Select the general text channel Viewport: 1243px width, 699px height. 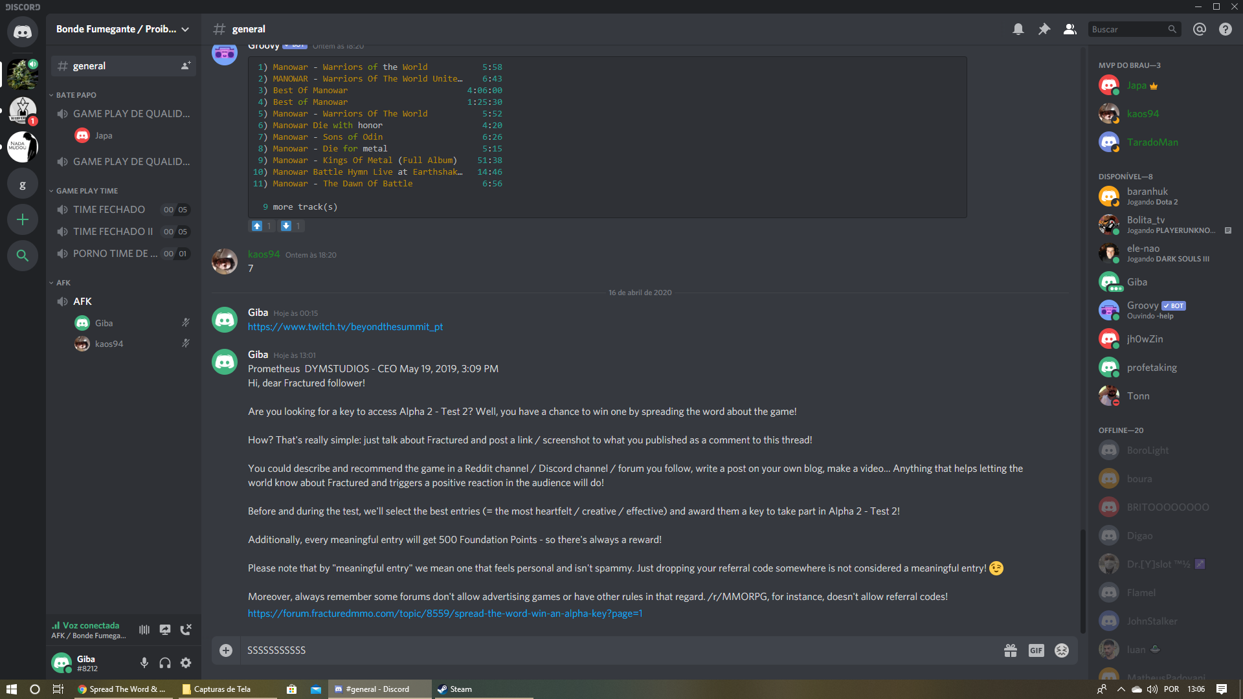[123, 66]
